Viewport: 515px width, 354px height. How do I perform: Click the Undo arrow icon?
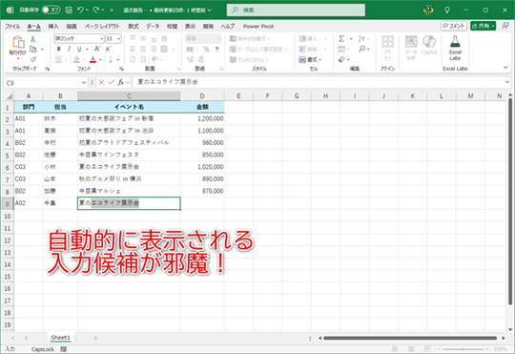point(80,10)
